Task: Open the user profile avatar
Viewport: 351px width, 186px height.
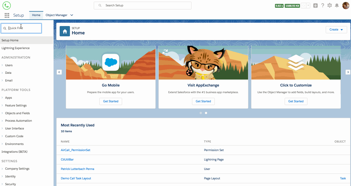Action: click(346, 6)
